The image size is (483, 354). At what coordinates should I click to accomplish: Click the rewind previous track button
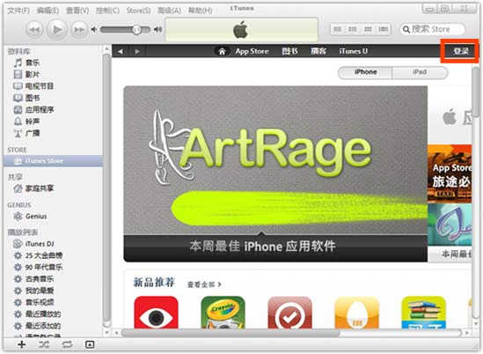[34, 30]
